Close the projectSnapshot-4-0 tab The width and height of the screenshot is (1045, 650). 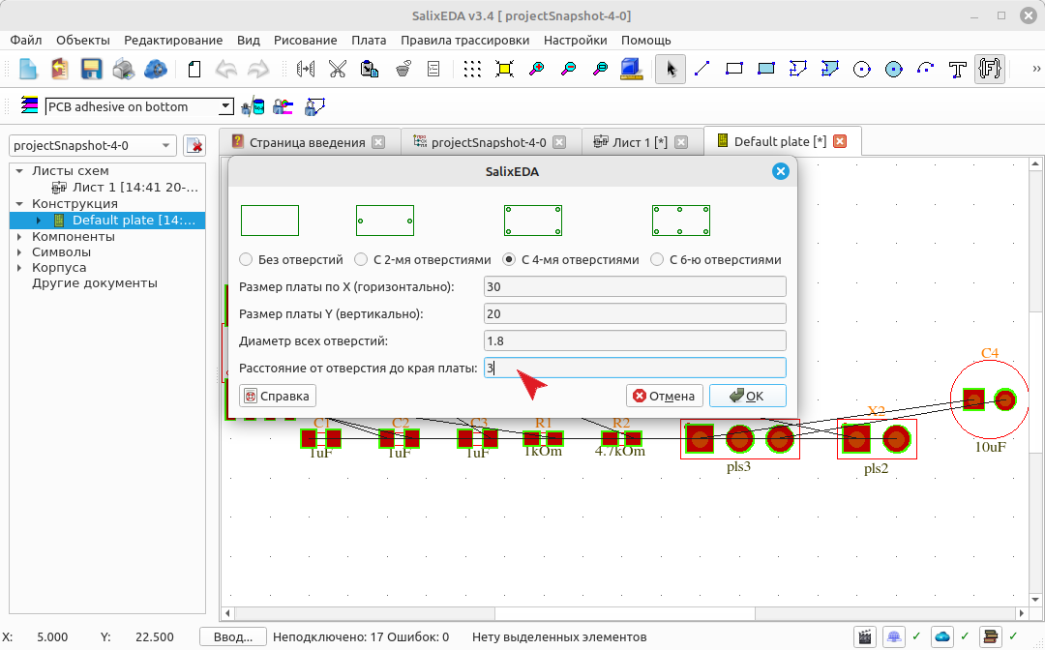[x=560, y=142]
